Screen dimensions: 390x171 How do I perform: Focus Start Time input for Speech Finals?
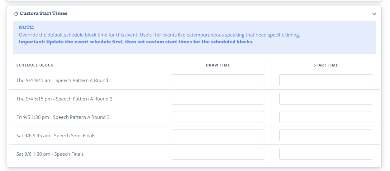click(326, 154)
